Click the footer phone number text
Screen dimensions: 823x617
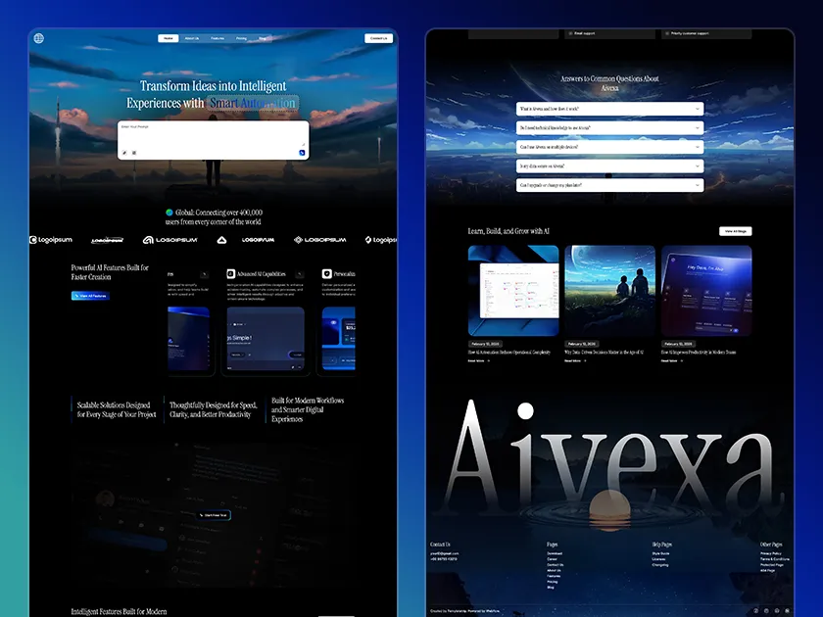(x=444, y=559)
